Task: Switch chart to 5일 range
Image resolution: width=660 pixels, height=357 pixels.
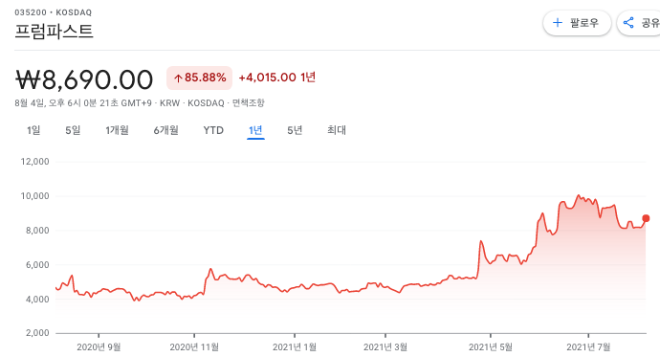Action: 73,130
